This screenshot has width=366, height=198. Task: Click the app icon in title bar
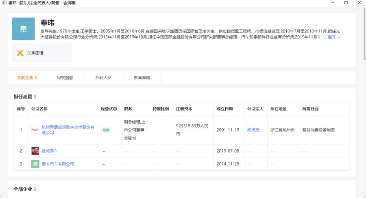click(4, 3)
